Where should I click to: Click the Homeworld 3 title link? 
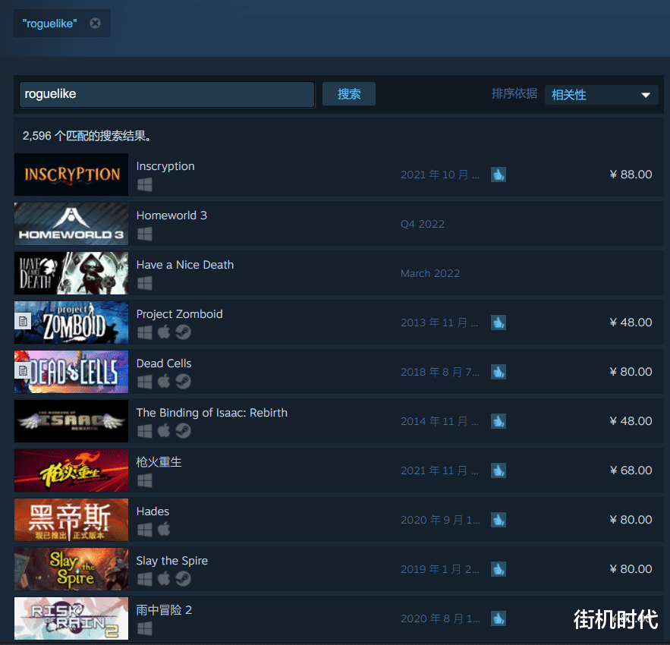coord(171,216)
